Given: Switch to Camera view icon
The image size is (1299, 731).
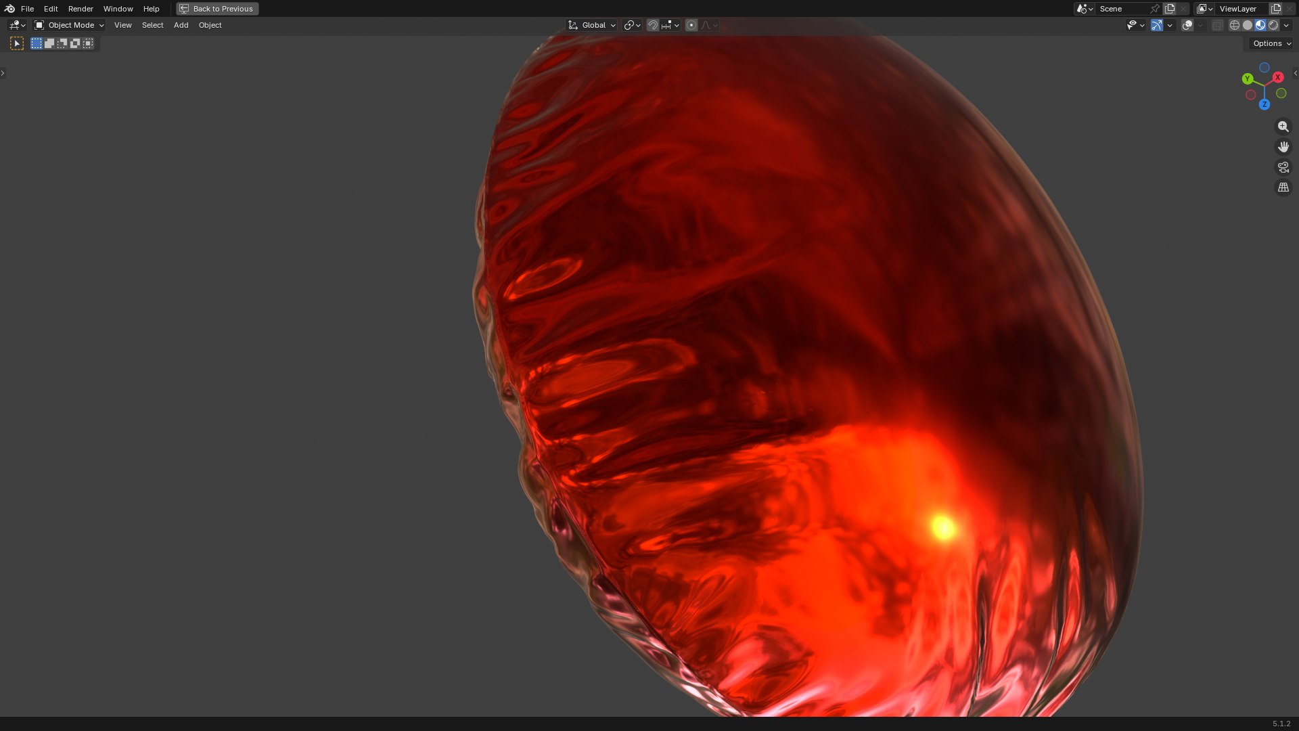Looking at the screenshot, I should coord(1283,167).
